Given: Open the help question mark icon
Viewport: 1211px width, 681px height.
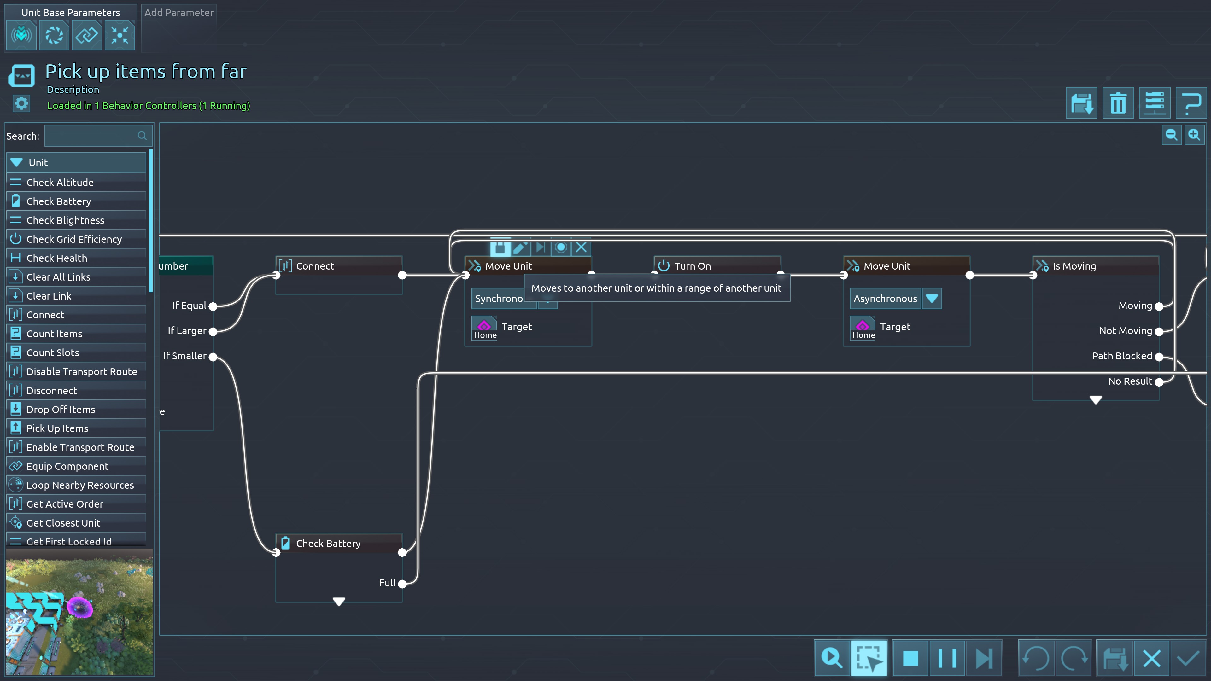Looking at the screenshot, I should pyautogui.click(x=1191, y=103).
